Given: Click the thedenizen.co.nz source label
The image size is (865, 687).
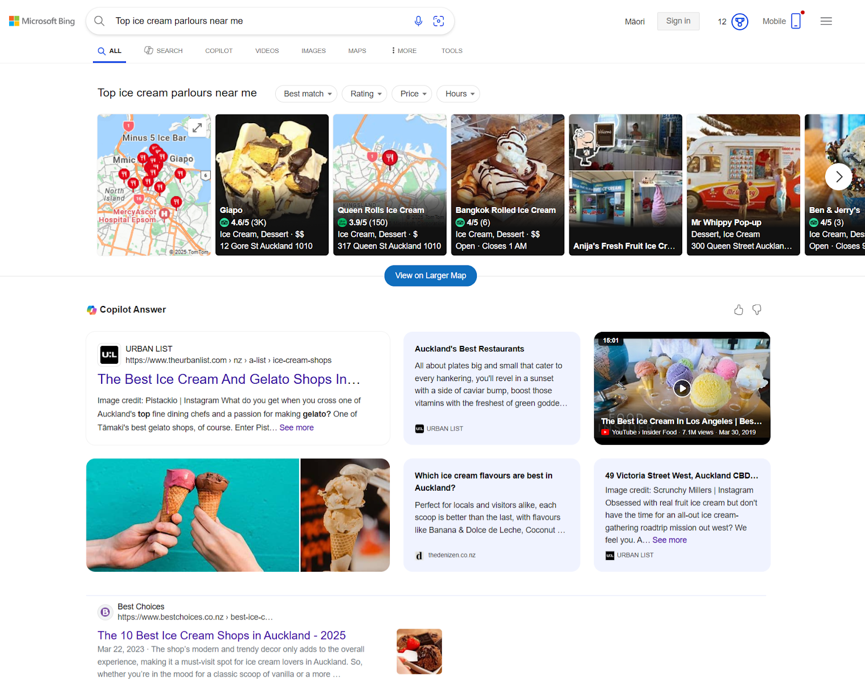Looking at the screenshot, I should coord(452,555).
